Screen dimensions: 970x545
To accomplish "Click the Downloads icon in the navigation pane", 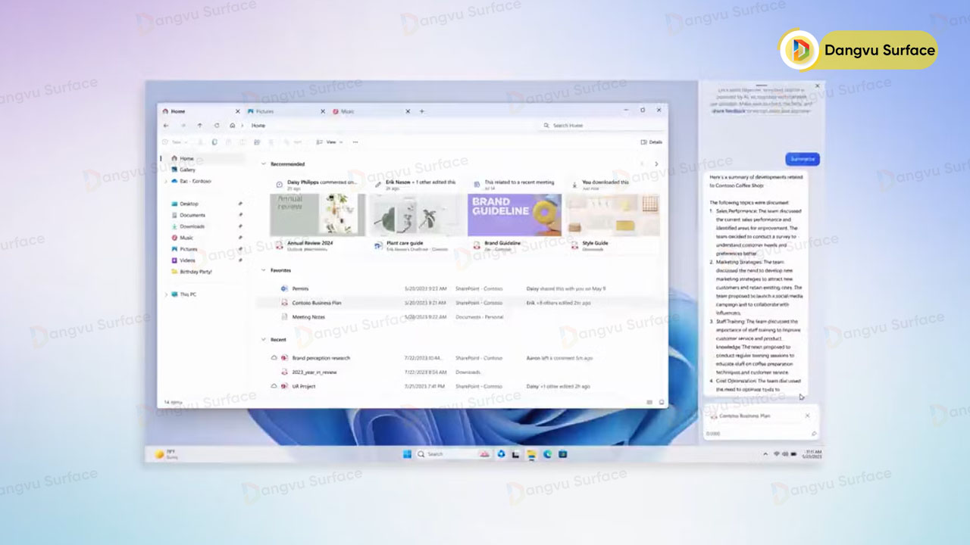I will tap(174, 226).
